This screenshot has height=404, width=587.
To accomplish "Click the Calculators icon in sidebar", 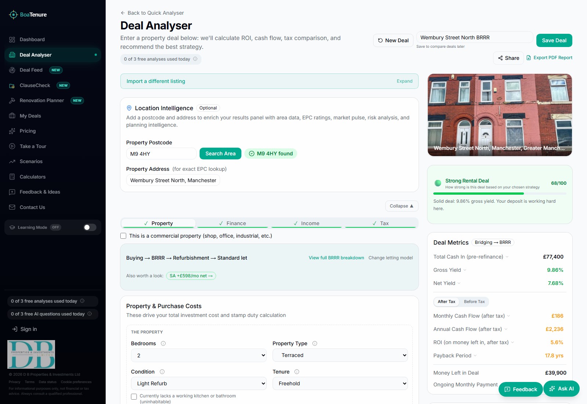I will click(x=12, y=177).
